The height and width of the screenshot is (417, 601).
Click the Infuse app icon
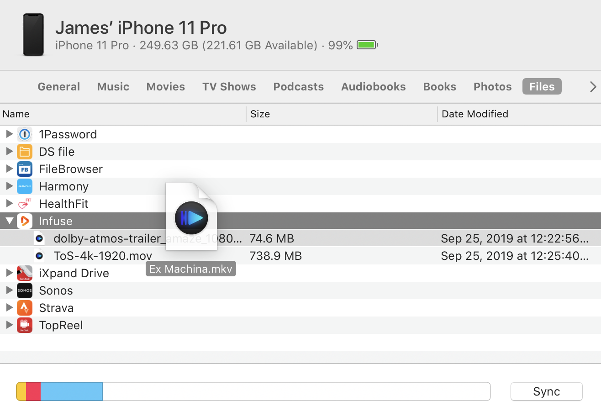click(25, 221)
